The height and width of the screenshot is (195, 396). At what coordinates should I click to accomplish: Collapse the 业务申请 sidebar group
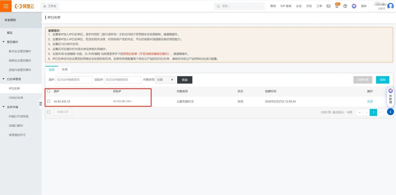4,107
